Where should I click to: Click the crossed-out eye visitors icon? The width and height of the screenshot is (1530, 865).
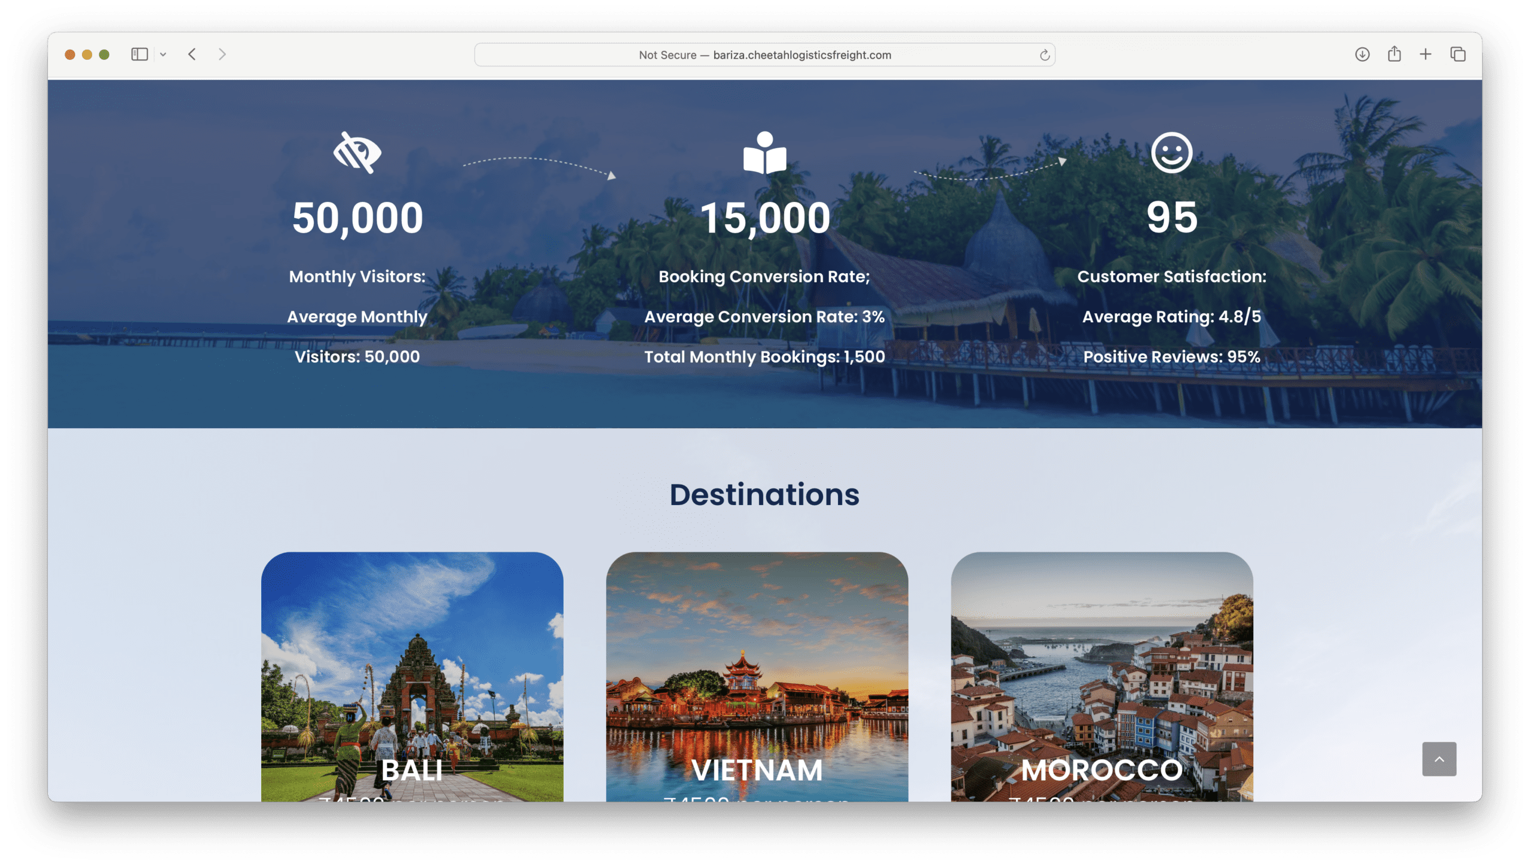tap(357, 152)
